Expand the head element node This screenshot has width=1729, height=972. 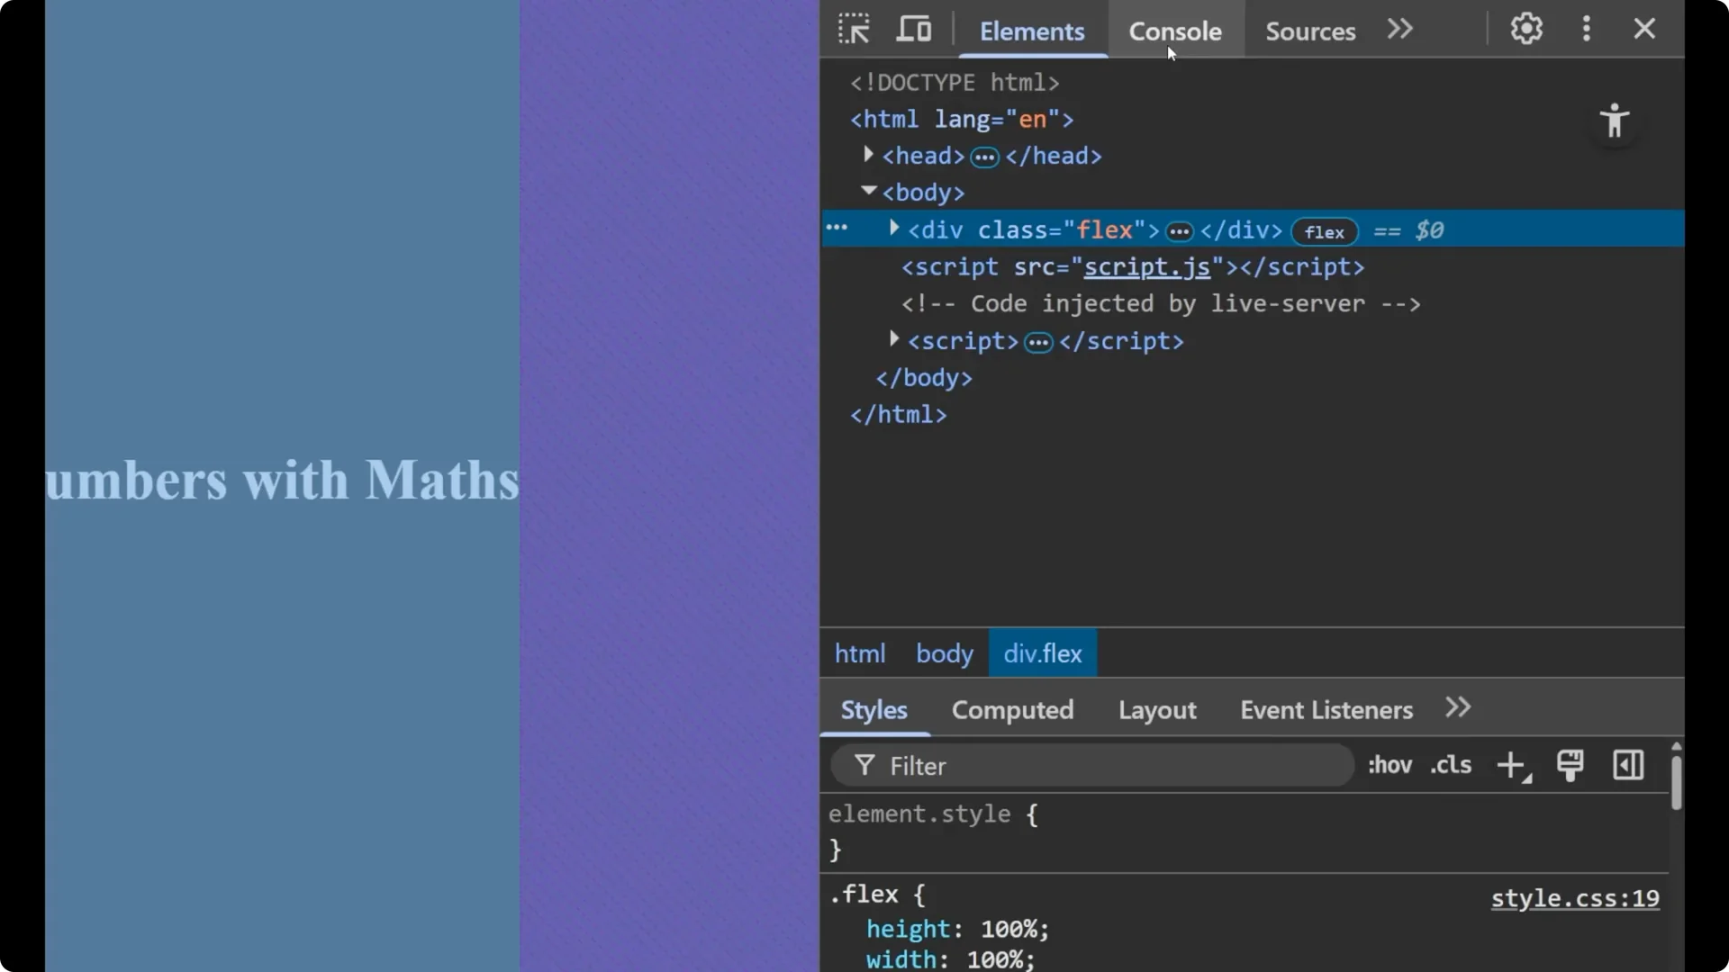pyautogui.click(x=867, y=154)
